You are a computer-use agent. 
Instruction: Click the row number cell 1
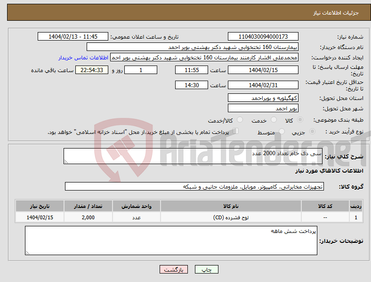point(356,217)
